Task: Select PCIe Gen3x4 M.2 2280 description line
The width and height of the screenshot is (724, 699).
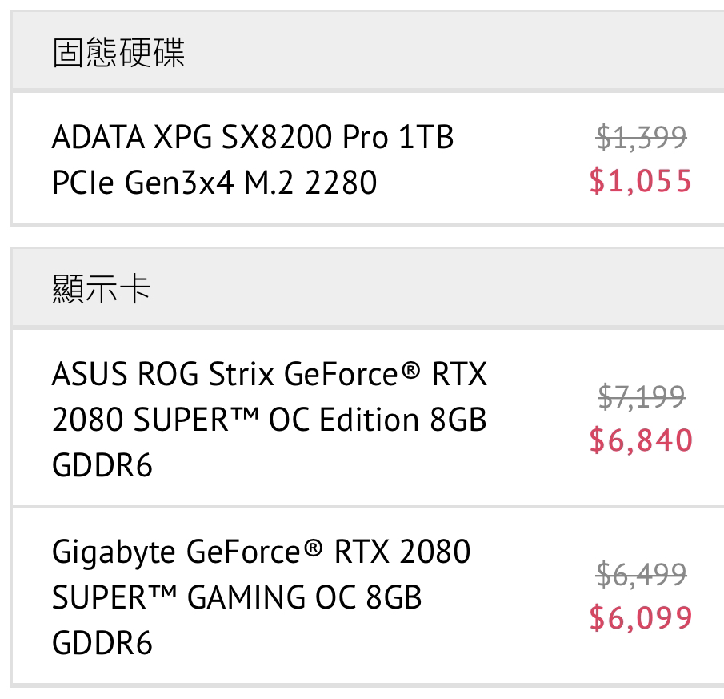Action: click(x=214, y=182)
